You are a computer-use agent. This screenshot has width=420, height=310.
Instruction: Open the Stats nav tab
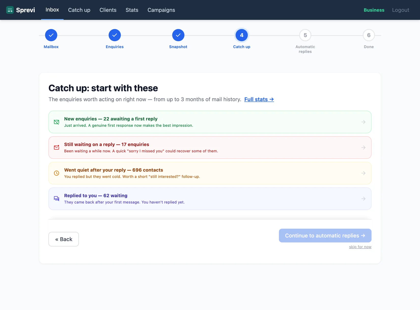point(132,10)
